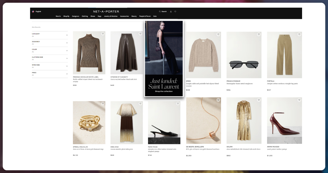Toggle wishlist heart on De Beers necklace
Image resolution: width=328 pixels, height=173 pixels.
tap(218, 100)
